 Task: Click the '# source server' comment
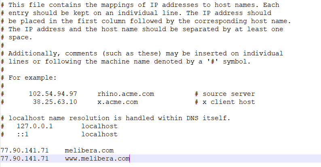225,94
